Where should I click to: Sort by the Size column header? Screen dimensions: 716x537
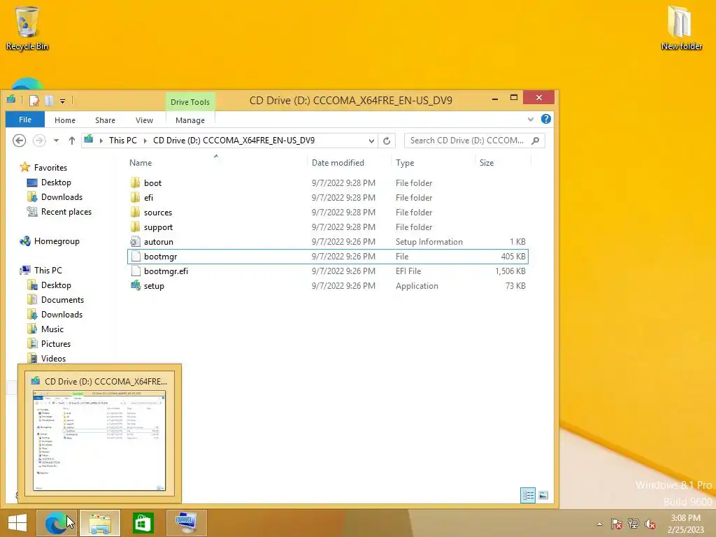click(487, 162)
